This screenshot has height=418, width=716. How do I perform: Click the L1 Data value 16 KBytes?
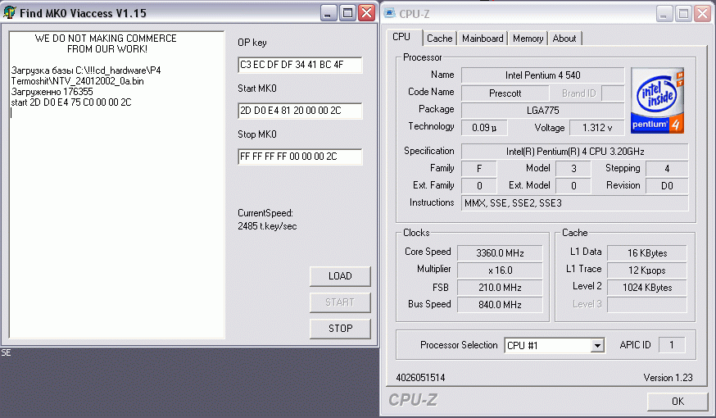[x=647, y=252]
